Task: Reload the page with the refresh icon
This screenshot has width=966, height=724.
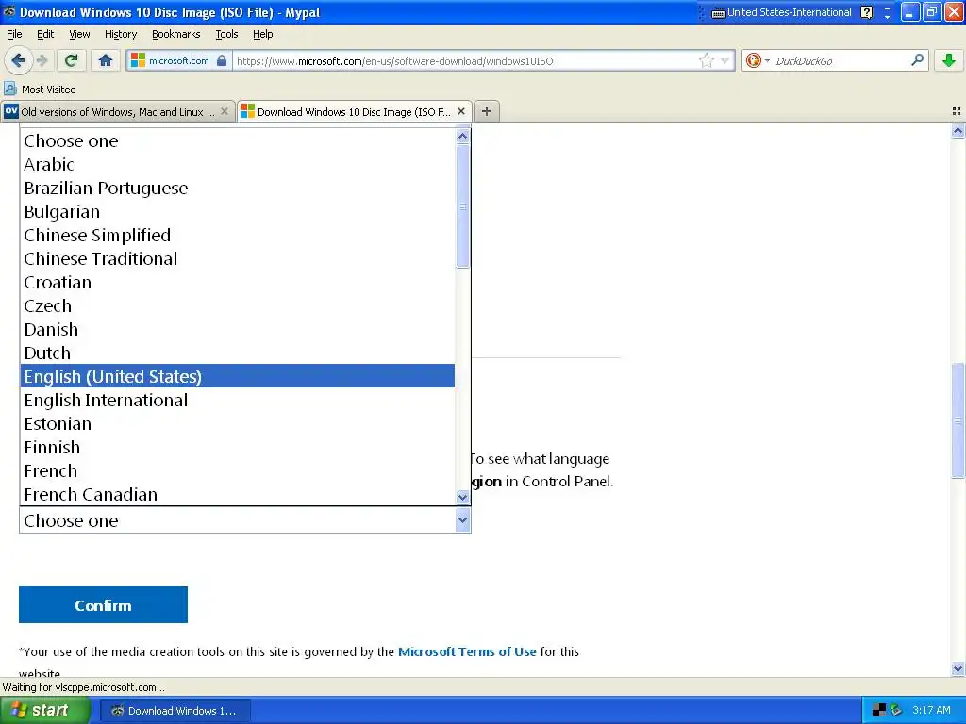Action: click(x=71, y=60)
